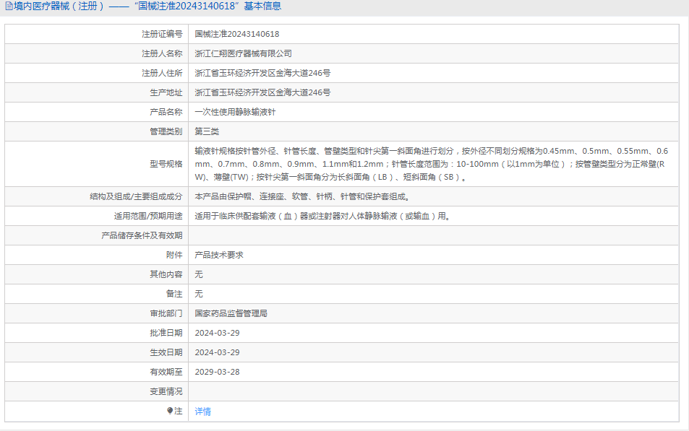
Task: Click the 有效期至 label
Action: 166,372
